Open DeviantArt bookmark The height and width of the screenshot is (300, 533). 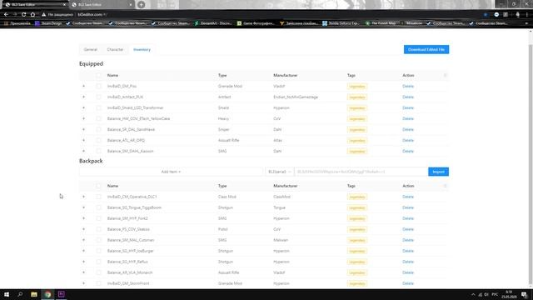coord(213,23)
